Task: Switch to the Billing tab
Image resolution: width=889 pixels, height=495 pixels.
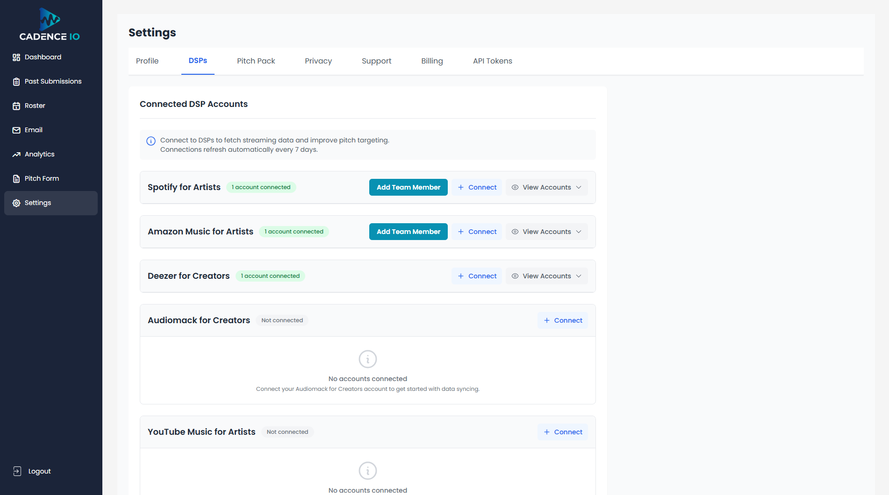Action: coord(432,61)
